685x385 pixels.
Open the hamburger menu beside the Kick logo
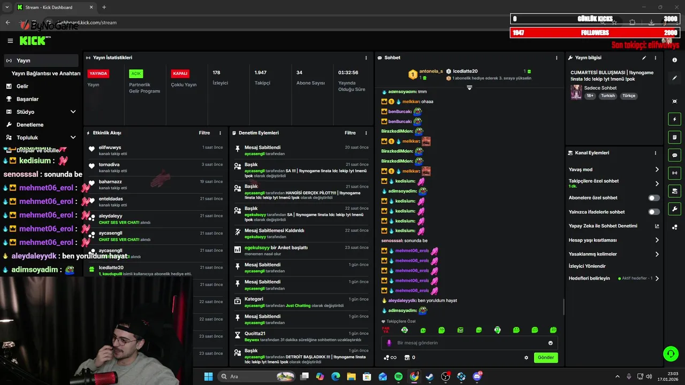[x=10, y=41]
